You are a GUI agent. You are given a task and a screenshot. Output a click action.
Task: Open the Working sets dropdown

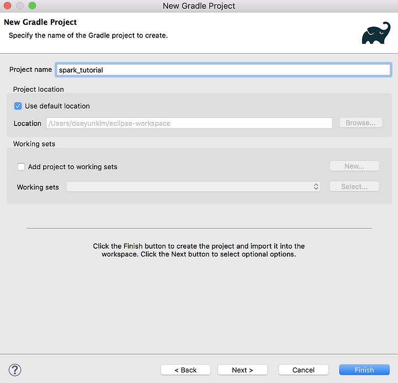pos(193,187)
